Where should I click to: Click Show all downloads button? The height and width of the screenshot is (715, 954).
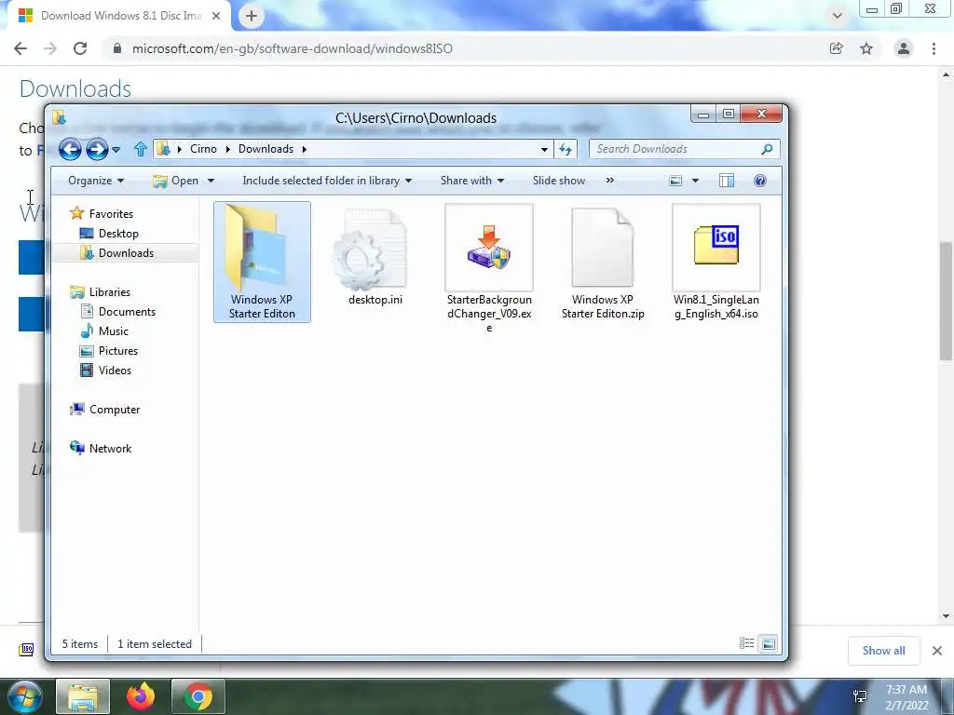coord(883,651)
